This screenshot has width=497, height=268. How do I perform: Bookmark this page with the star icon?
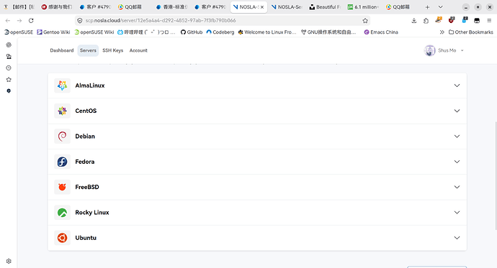(x=365, y=21)
